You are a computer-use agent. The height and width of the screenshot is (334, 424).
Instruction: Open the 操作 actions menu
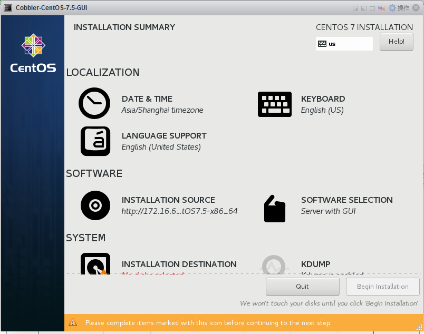pyautogui.click(x=403, y=8)
